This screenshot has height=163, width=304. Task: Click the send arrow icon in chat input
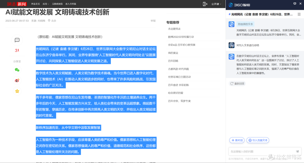pos(297,151)
